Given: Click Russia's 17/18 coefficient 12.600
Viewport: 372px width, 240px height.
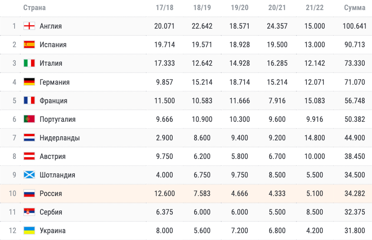Looking at the screenshot, I should pos(164,194).
